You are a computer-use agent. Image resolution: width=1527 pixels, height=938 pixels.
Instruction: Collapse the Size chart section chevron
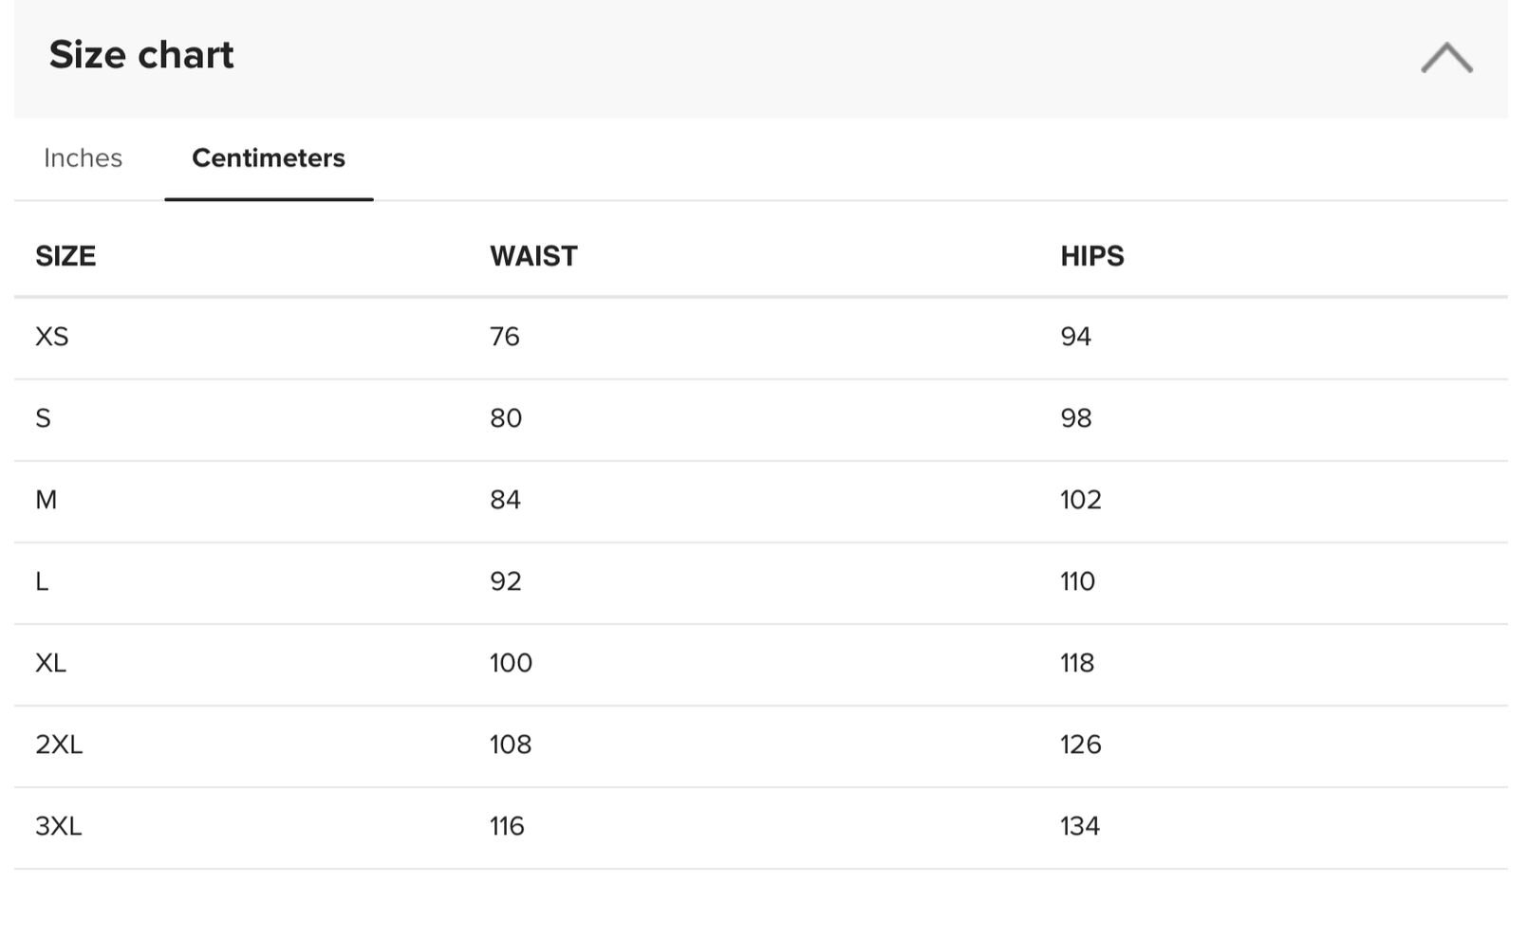(1446, 57)
